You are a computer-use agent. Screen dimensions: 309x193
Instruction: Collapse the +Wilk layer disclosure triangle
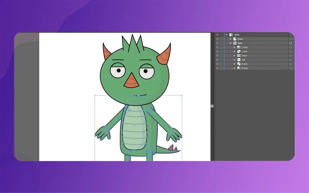[x=227, y=35]
